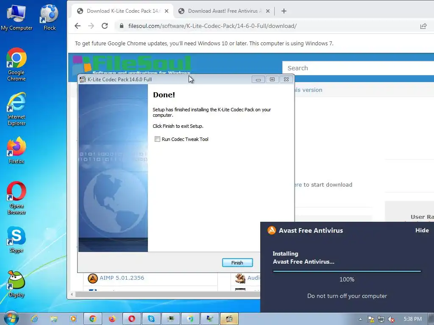The image size is (434, 325).
Task: Switch to Download Avast! Free Antivirus tab
Action: pyautogui.click(x=224, y=11)
